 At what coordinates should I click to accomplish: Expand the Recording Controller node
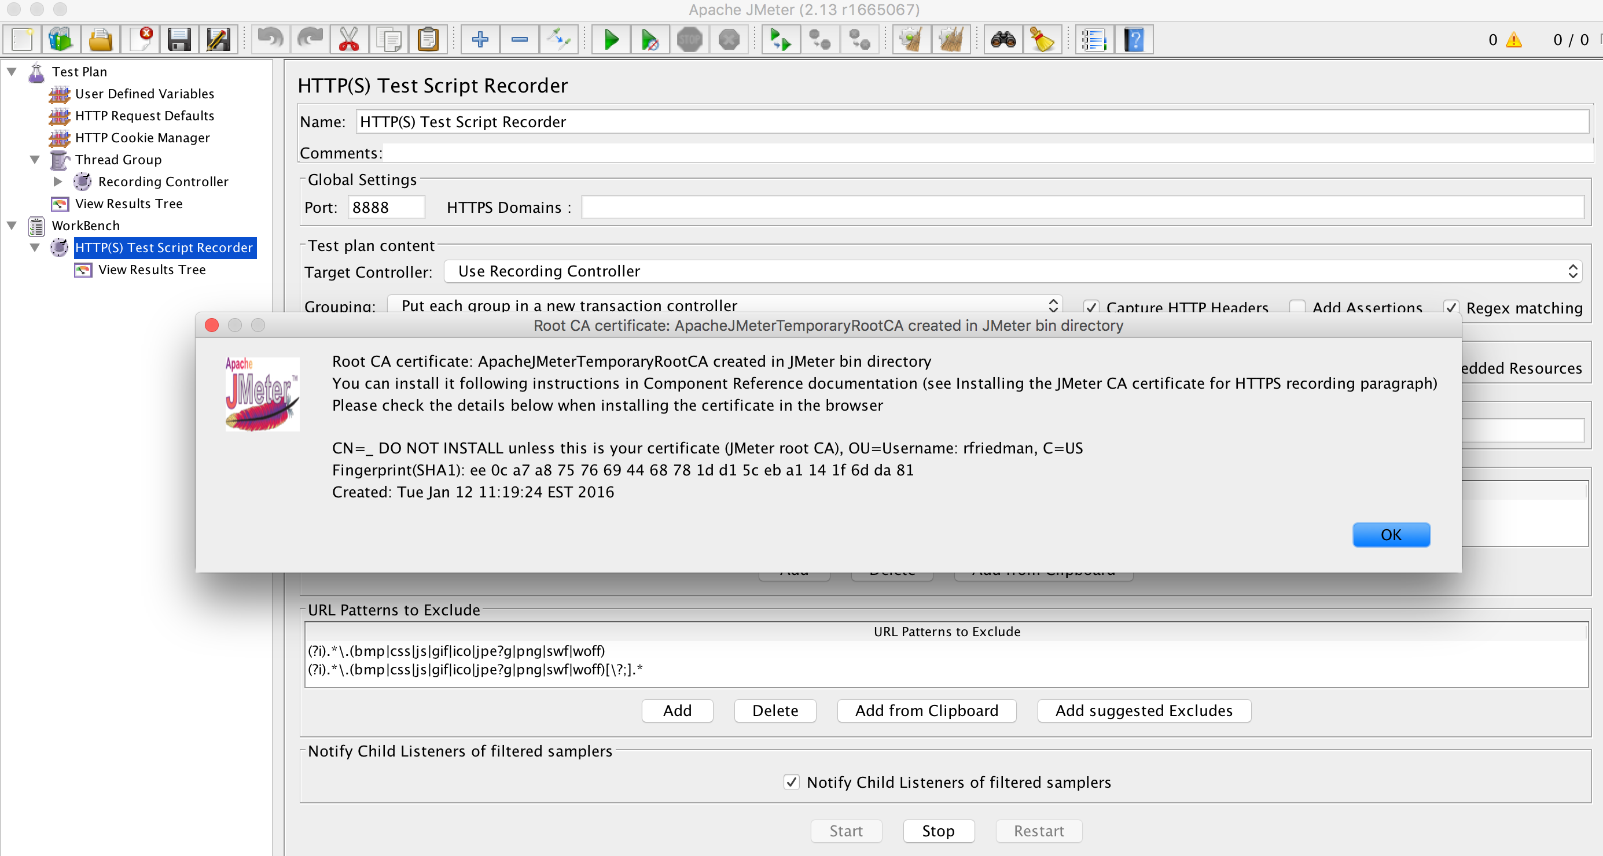[x=58, y=182]
